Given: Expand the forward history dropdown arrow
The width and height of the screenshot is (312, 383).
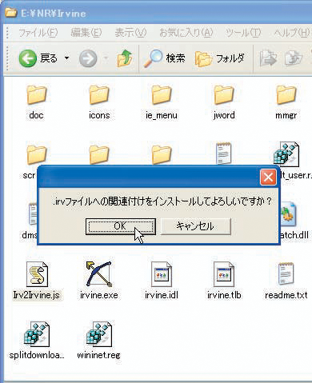Looking at the screenshot, I should click(x=106, y=58).
